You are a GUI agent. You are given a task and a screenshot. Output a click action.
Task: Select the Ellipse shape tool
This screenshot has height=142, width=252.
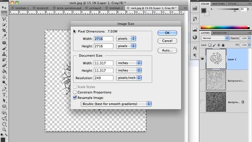pos(4,106)
